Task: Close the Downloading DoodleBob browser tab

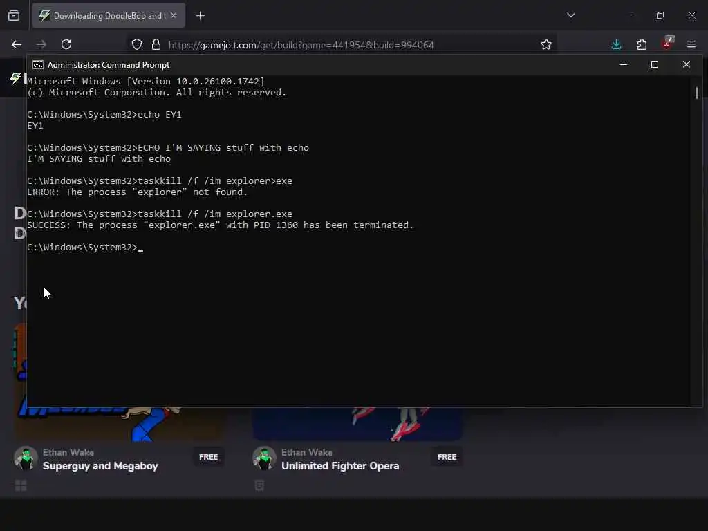Action: coord(174,15)
